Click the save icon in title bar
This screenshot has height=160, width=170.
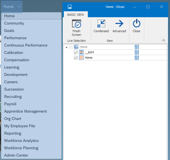(70, 7)
